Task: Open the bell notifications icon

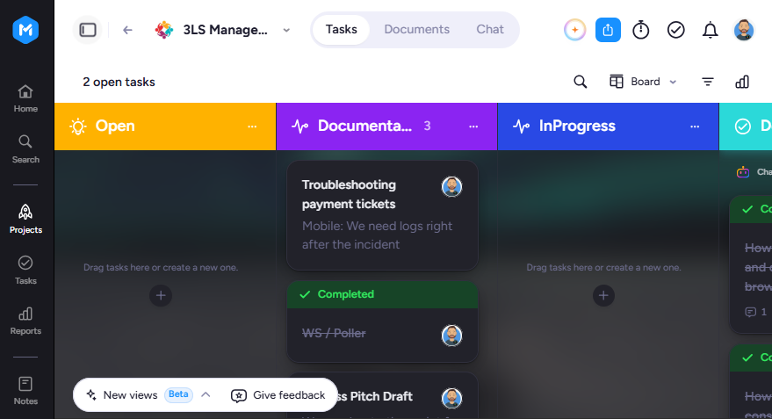Action: tap(710, 30)
